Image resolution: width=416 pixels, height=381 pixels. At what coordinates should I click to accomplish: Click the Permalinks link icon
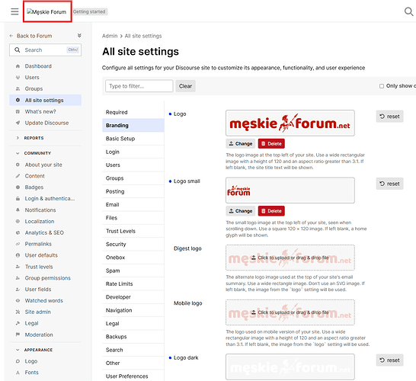tap(18, 244)
